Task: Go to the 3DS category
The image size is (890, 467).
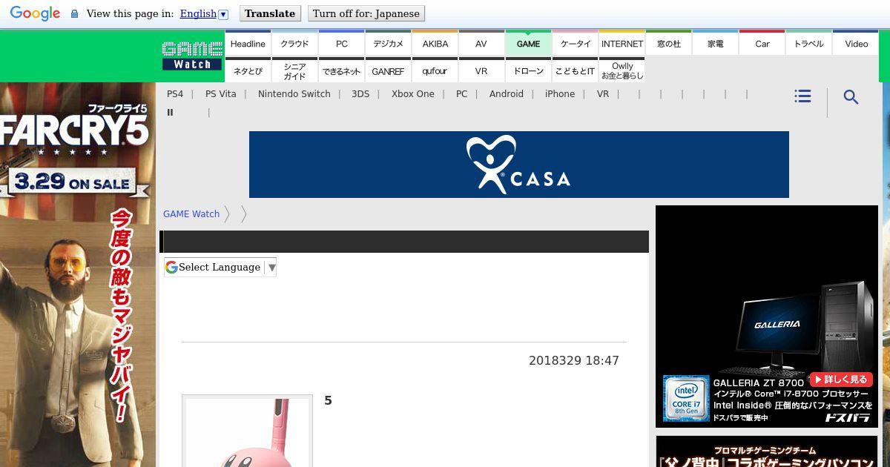Action: (x=360, y=94)
